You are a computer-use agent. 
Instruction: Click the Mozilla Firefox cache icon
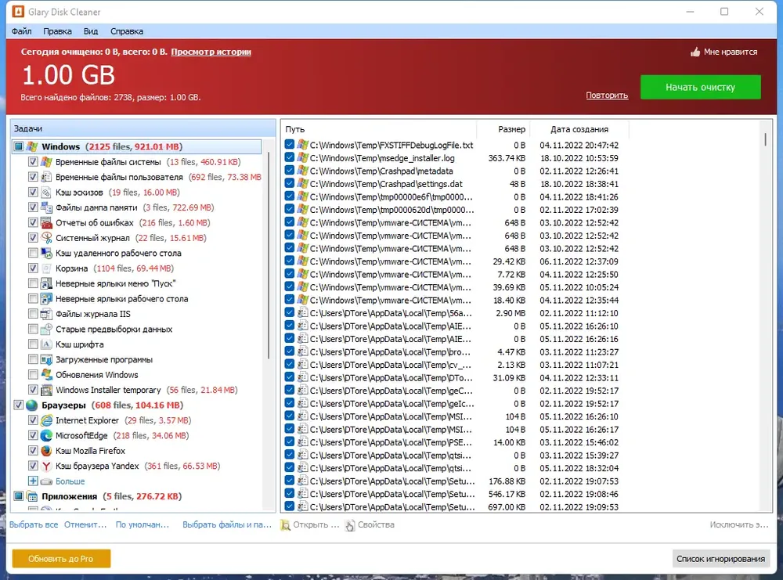click(x=46, y=451)
